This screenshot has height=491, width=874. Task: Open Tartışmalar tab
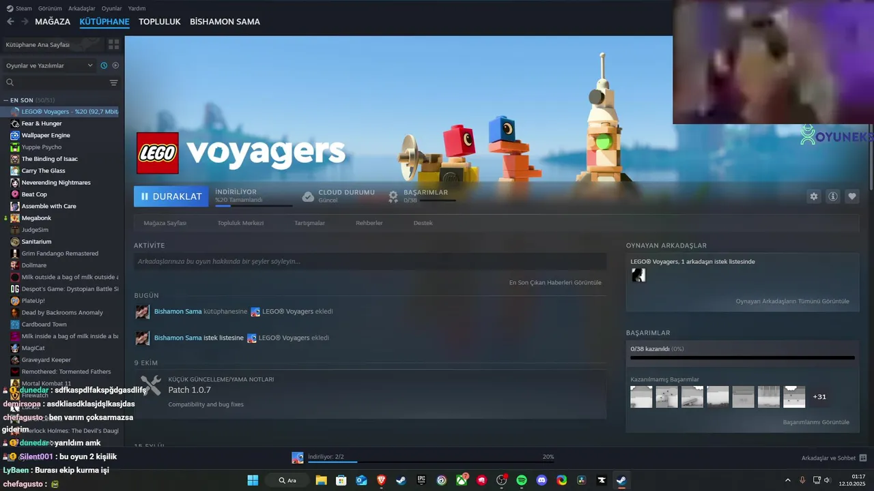tap(309, 223)
